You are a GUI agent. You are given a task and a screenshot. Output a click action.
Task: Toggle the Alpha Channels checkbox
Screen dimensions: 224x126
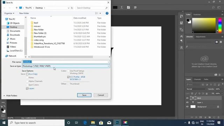[27, 81]
